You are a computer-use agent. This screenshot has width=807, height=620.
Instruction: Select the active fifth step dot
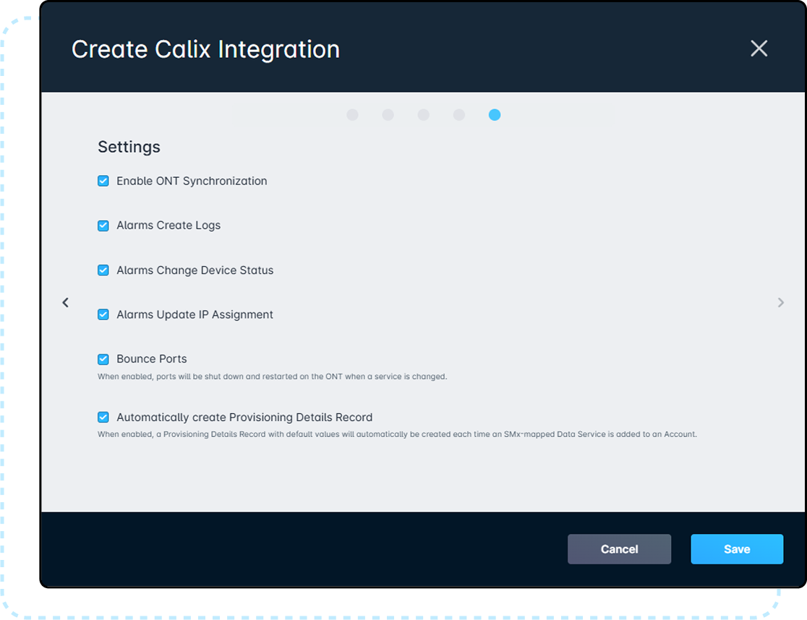(495, 115)
